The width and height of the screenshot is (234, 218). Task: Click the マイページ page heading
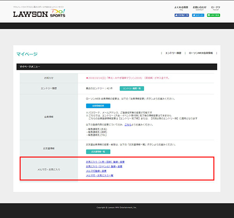click(x=27, y=54)
